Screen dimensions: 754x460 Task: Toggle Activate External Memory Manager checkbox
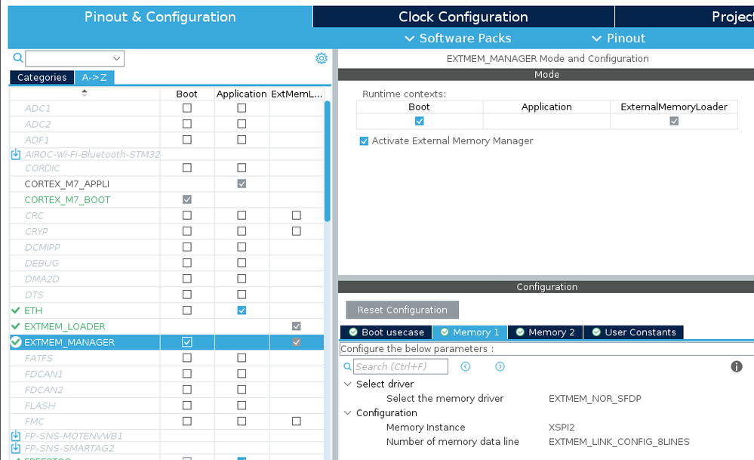364,141
